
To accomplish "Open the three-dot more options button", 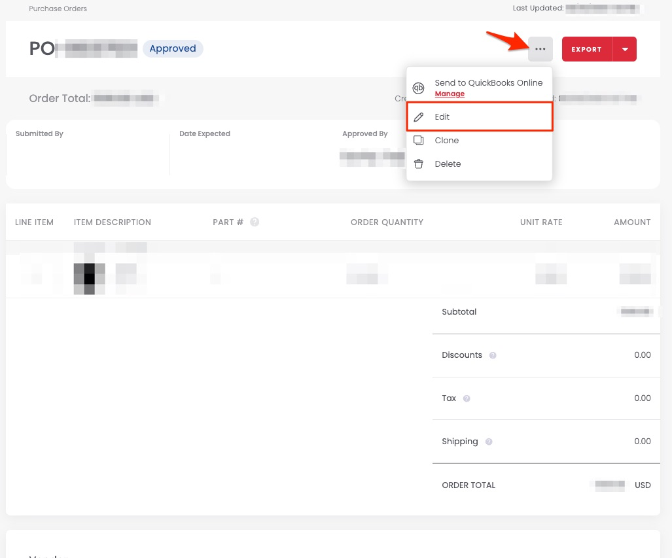I will tap(540, 49).
